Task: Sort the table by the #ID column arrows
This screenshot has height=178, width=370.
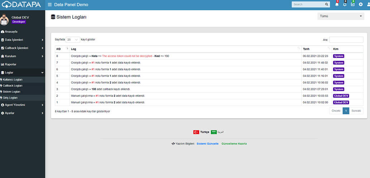Action: coord(67,48)
